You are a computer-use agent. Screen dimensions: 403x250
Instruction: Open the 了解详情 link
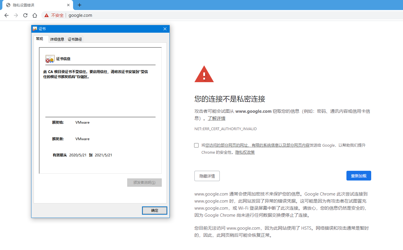pos(217,118)
